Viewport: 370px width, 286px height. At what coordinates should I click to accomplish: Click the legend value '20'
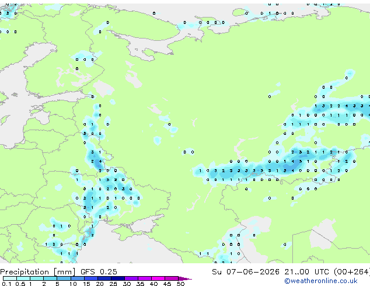pyautogui.click(x=100, y=284)
